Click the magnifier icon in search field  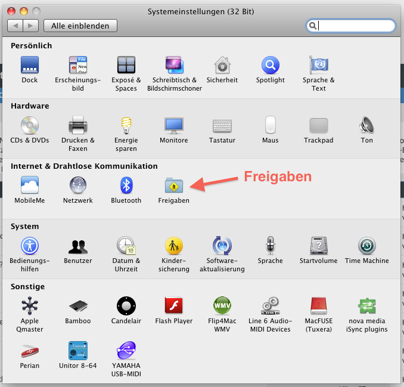(312, 26)
